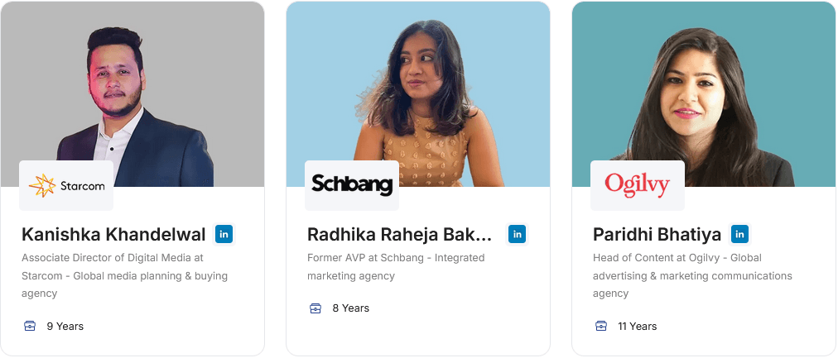Click the Associate Director at Starcom description
838x358 pixels.
tap(124, 275)
